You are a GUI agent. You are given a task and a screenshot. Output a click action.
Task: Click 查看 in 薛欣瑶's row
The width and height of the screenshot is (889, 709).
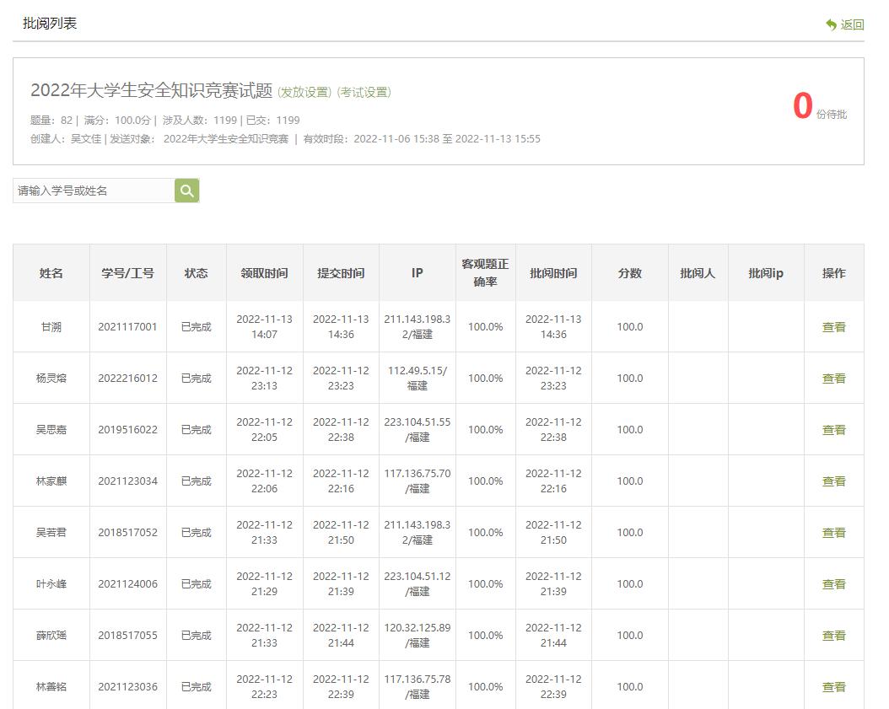(833, 636)
